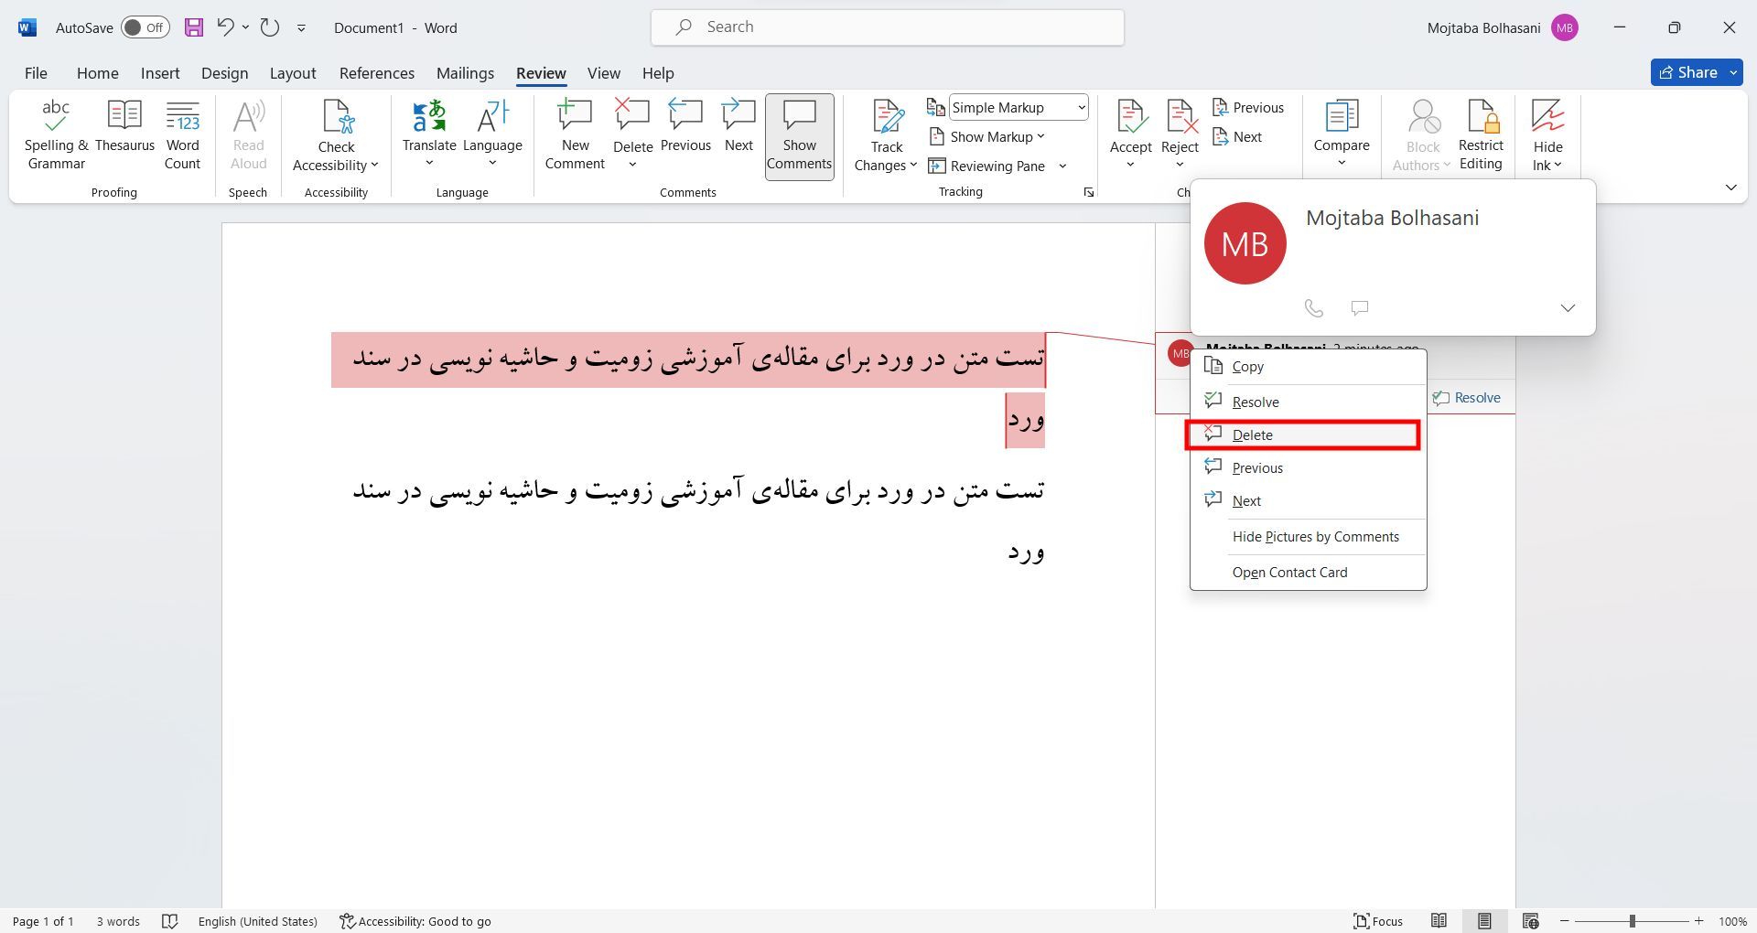This screenshot has width=1757, height=933.
Task: Switch to the Insert ribbon tab
Action: 160,73
